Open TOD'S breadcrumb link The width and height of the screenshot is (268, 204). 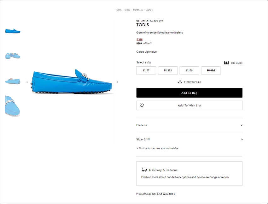[118, 10]
